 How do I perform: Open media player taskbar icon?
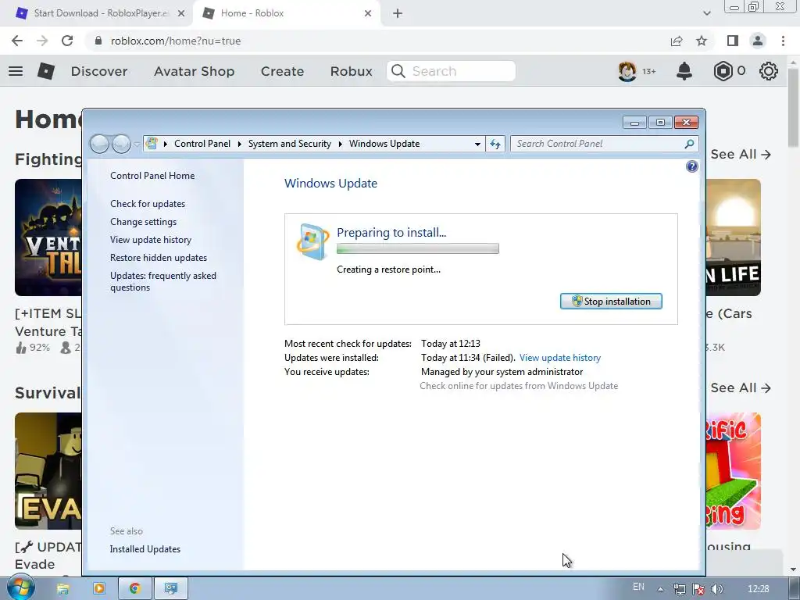tap(99, 588)
